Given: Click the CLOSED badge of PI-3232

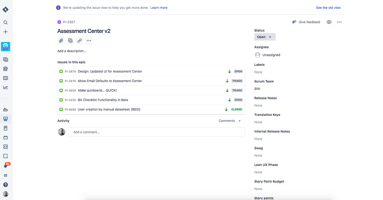Looking at the screenshot, I should (237, 109).
